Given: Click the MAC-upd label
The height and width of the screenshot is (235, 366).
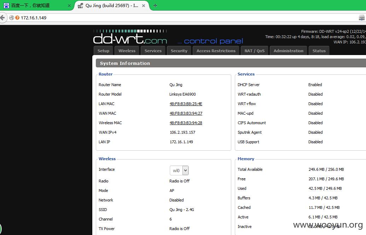Looking at the screenshot, I should click(x=245, y=113).
